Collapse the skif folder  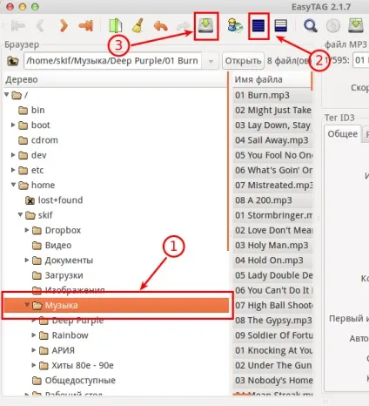pyautogui.click(x=20, y=215)
